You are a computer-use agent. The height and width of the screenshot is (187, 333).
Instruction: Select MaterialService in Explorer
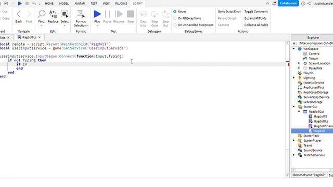point(313,83)
